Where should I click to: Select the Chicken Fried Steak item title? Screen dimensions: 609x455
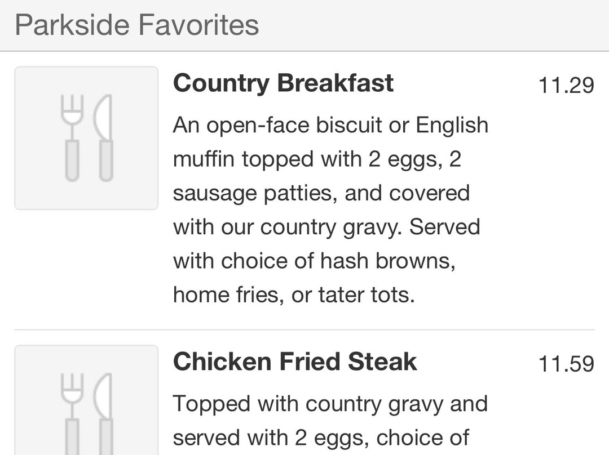[295, 362]
